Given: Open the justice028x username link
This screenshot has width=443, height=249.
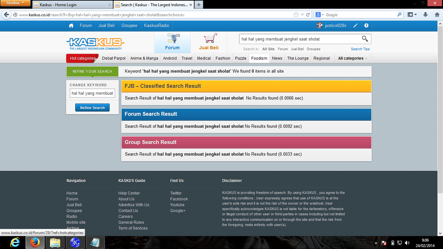Looking at the screenshot, I should [336, 26].
